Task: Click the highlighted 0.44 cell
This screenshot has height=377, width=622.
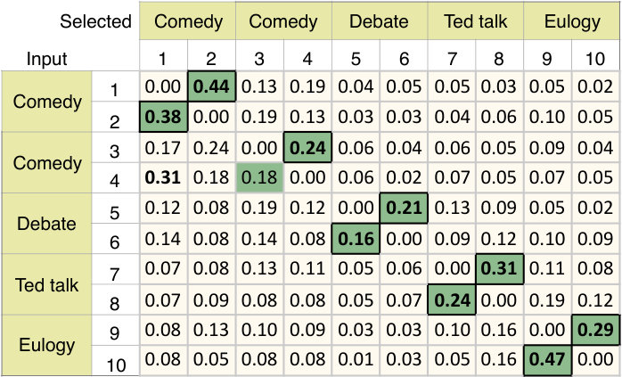Action: [x=211, y=86]
